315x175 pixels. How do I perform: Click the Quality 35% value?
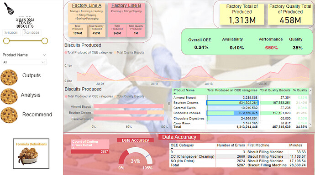(298, 48)
